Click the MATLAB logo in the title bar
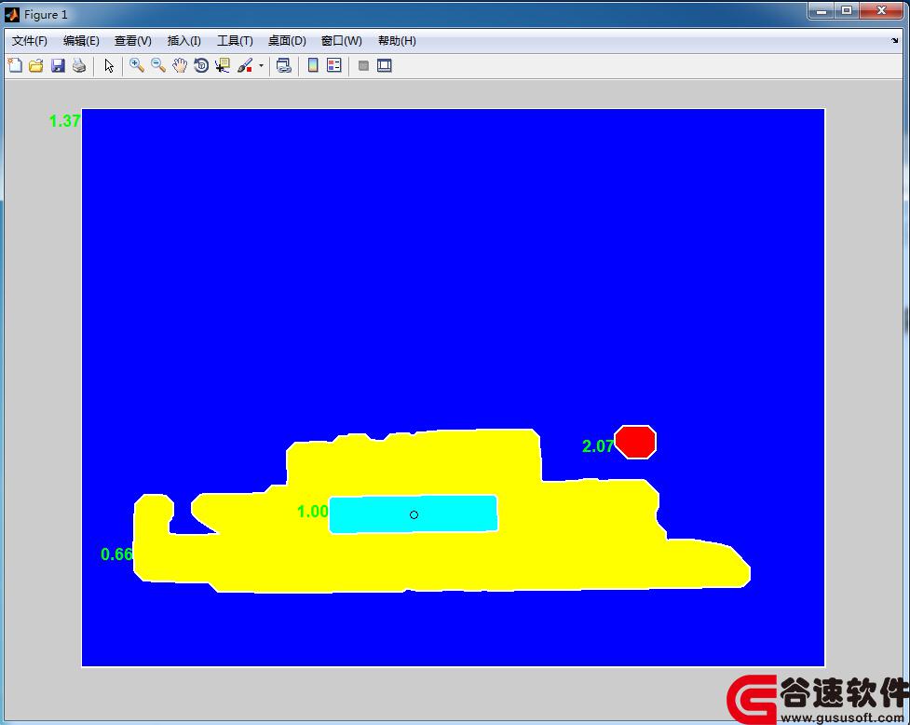Viewport: 910px width, 725px height. [12, 15]
